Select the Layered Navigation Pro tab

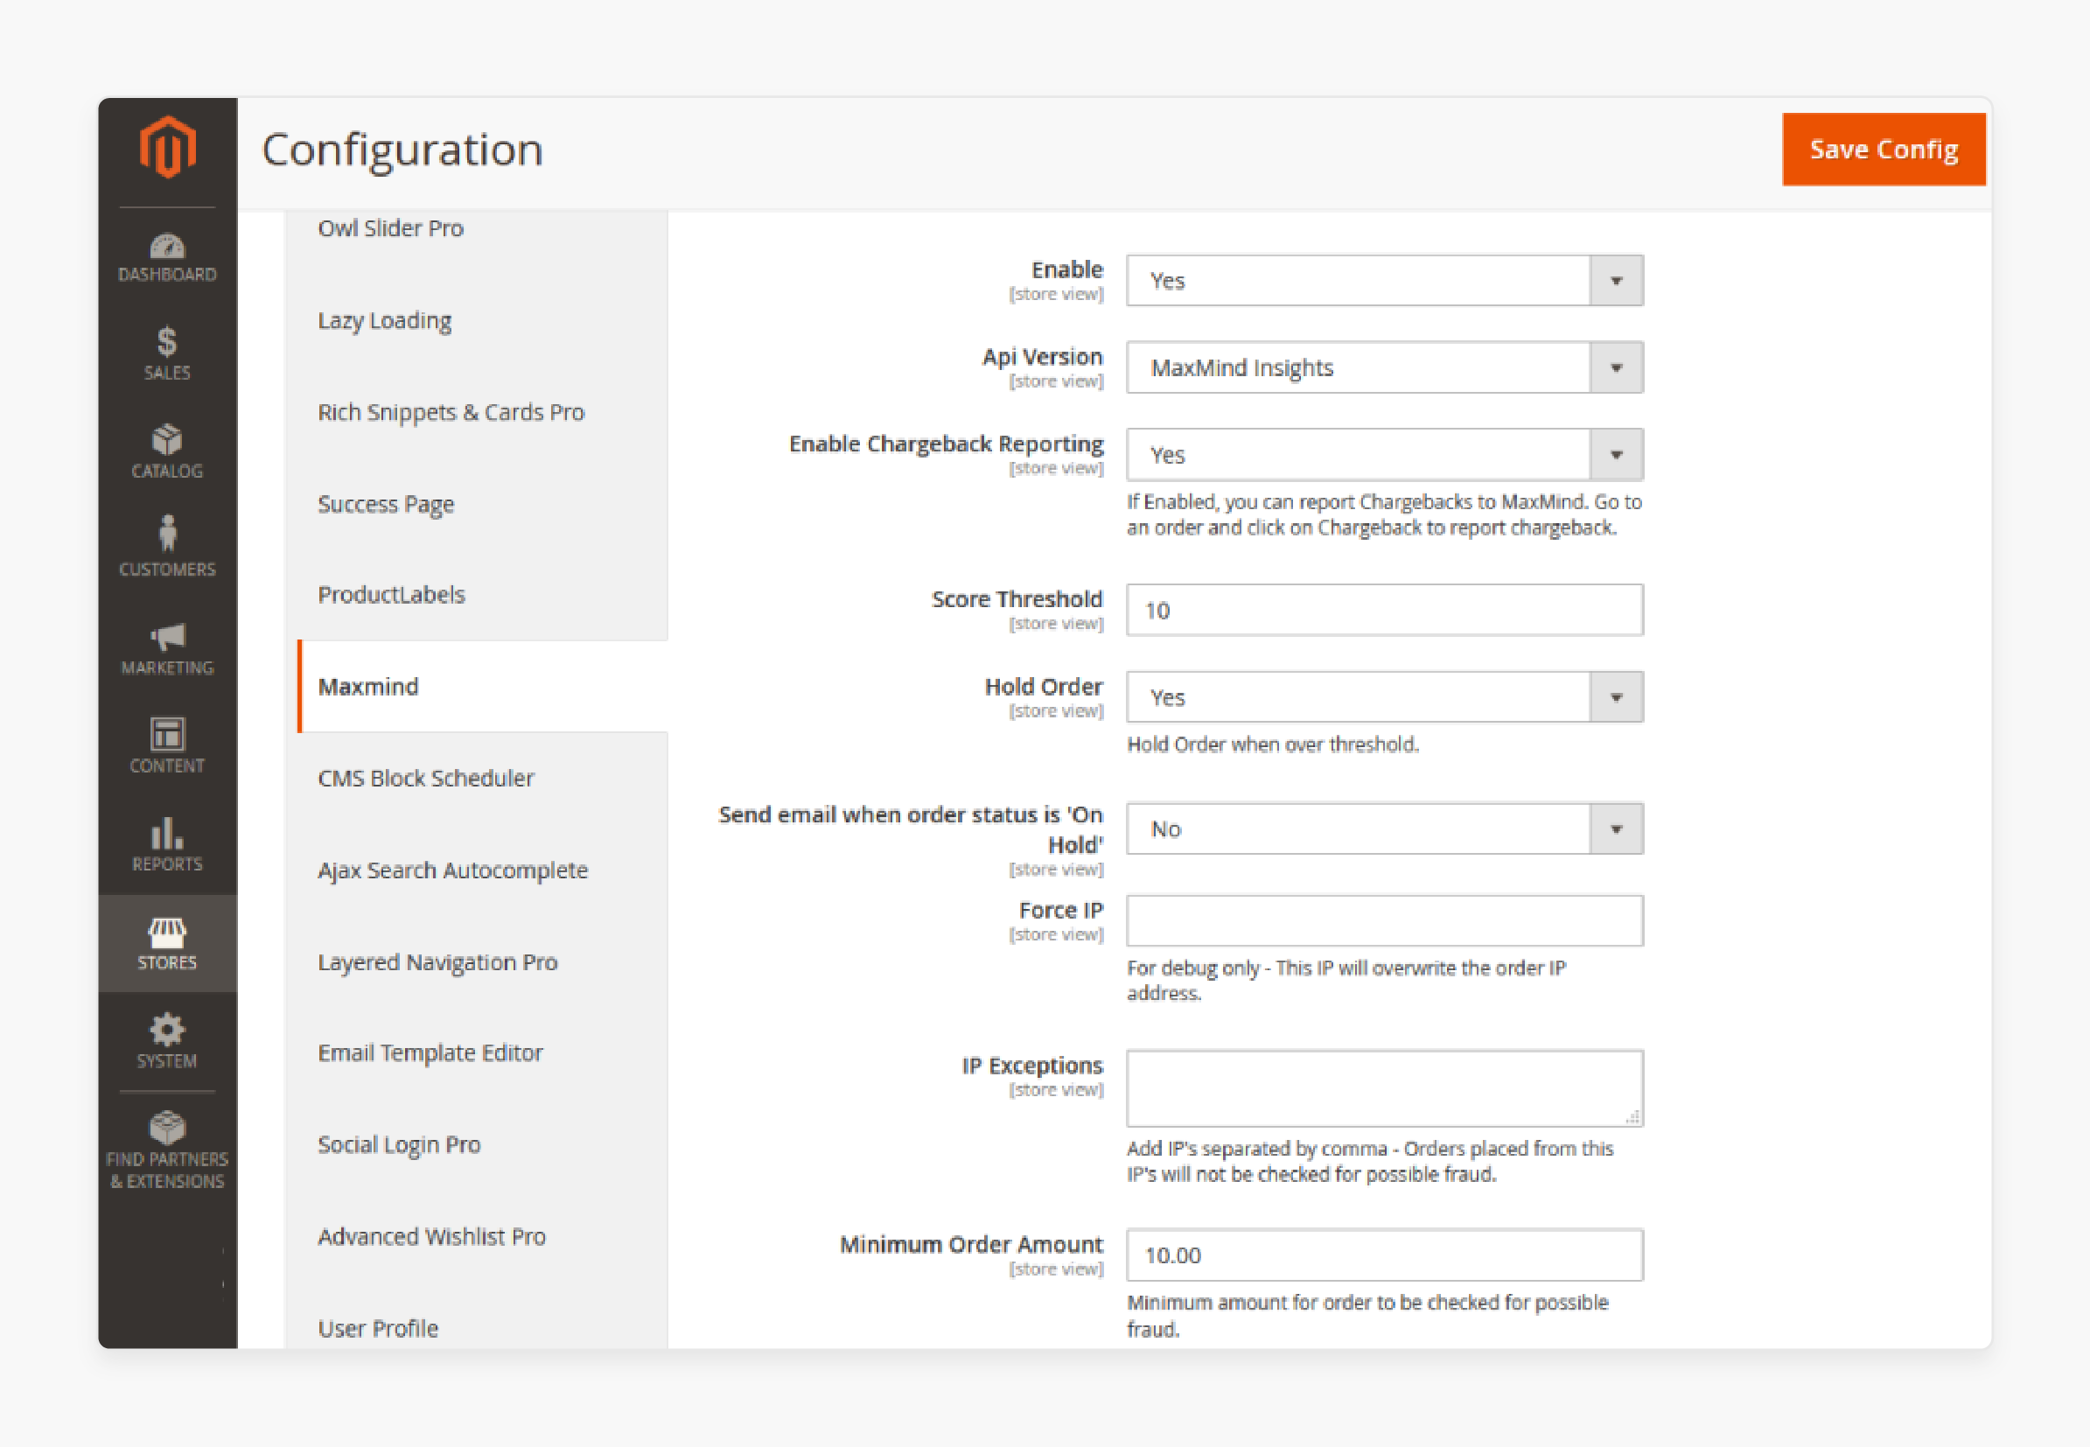pos(437,962)
